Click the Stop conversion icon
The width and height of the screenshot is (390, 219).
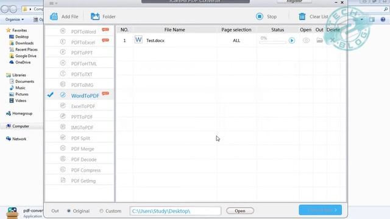(260, 16)
